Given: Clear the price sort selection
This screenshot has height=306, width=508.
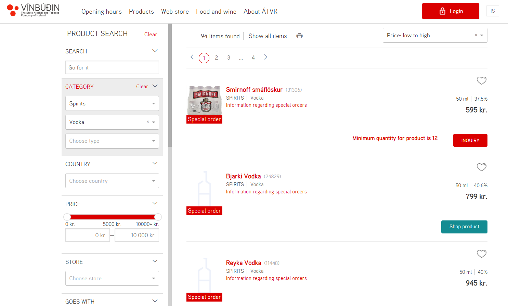Looking at the screenshot, I should pyautogui.click(x=476, y=35).
